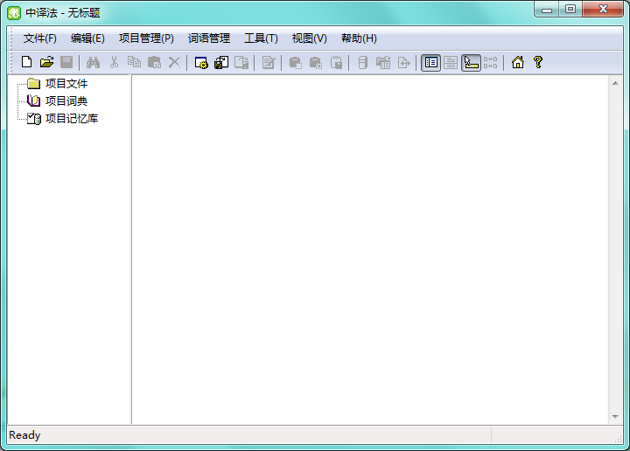Open the 编辑(E) menu
Viewport: 630px width, 451px height.
(x=87, y=38)
